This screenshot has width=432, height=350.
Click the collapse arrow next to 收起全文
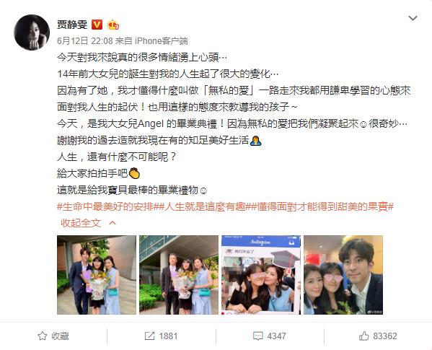coord(113,223)
